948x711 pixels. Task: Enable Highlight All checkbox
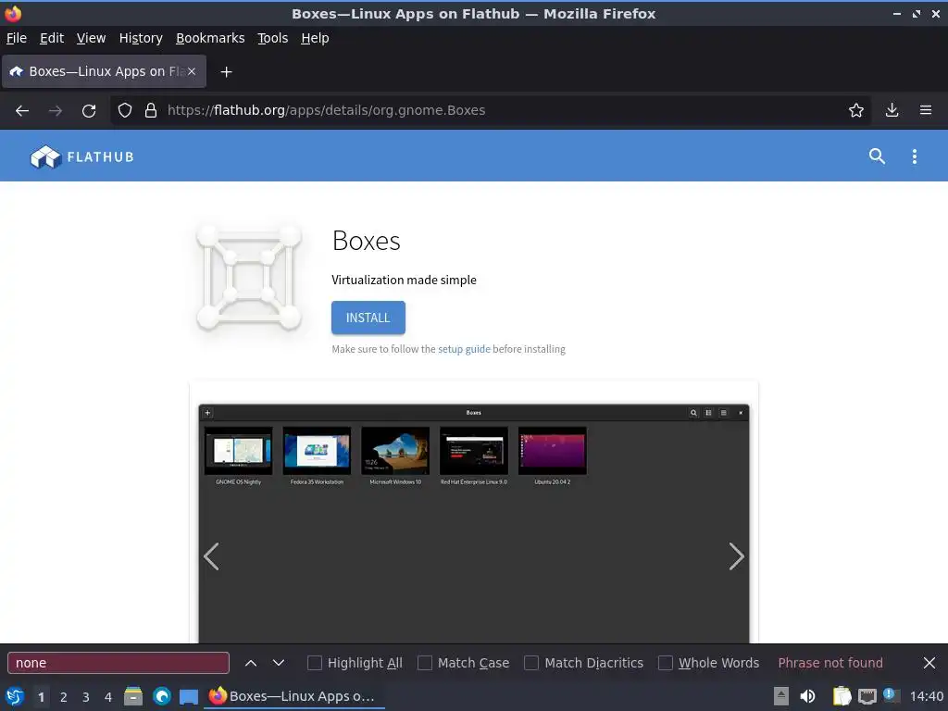click(315, 663)
